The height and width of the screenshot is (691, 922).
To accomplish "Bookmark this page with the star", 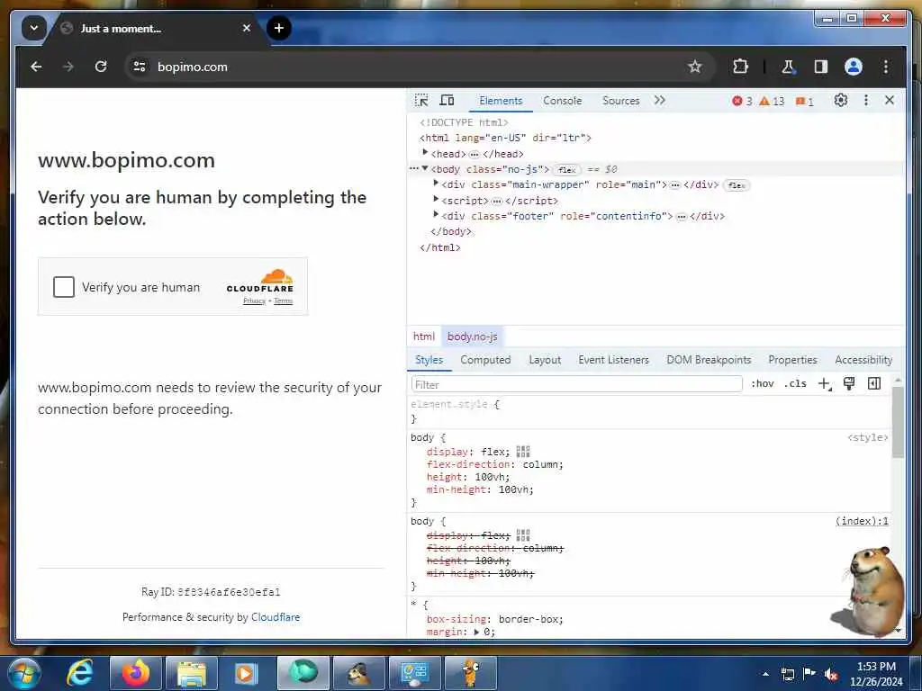I will [695, 67].
